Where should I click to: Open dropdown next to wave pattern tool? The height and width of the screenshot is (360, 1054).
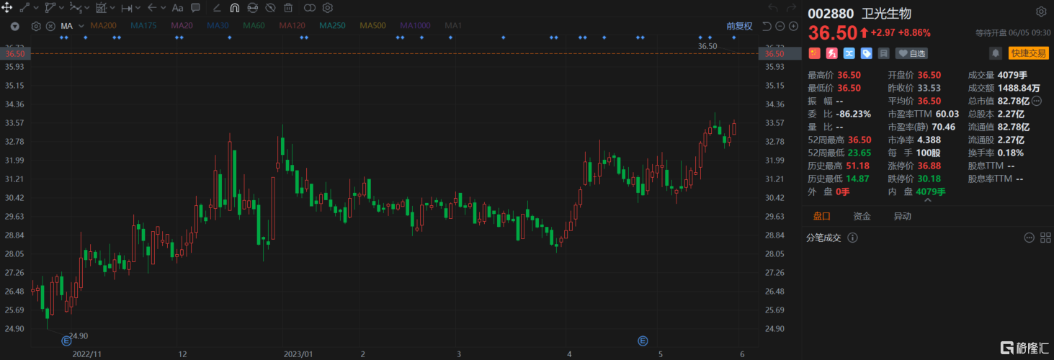point(87,8)
